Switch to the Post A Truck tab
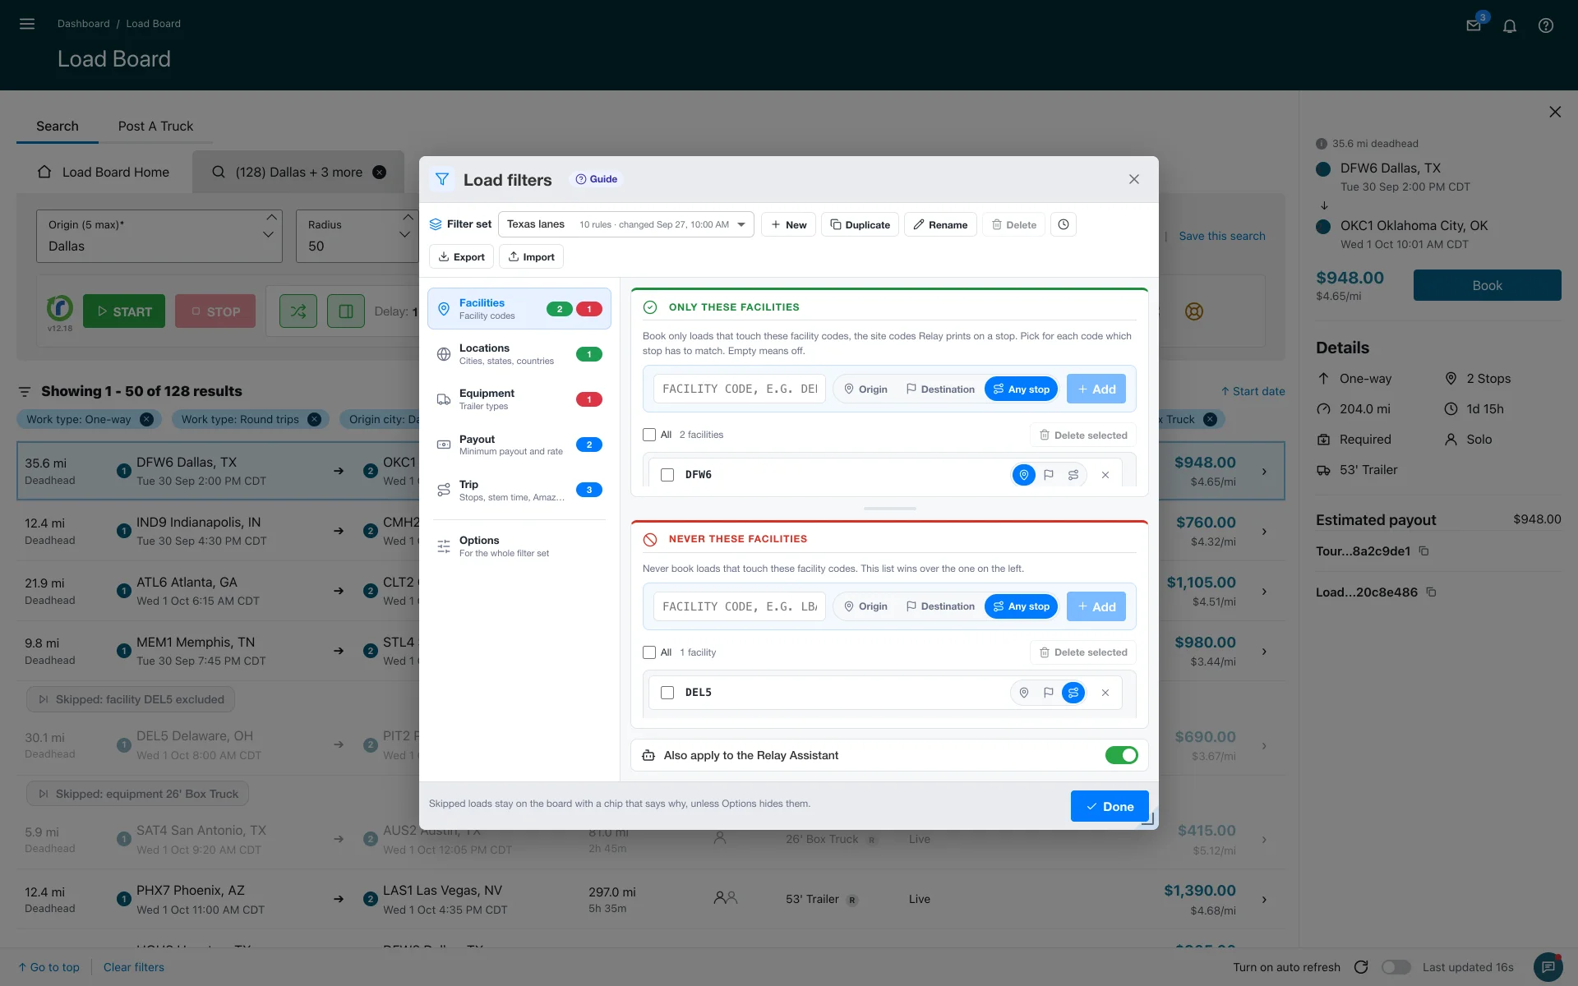Image resolution: width=1578 pixels, height=986 pixels. coord(155,126)
